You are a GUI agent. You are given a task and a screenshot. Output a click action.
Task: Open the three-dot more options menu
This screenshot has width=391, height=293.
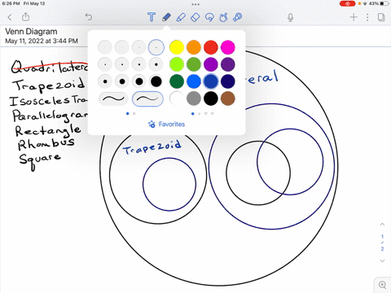[367, 17]
